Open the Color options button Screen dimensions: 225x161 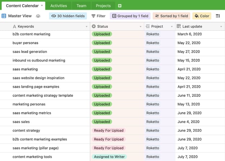tap(202, 16)
